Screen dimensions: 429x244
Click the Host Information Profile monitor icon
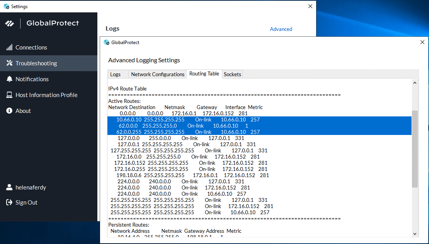9,95
